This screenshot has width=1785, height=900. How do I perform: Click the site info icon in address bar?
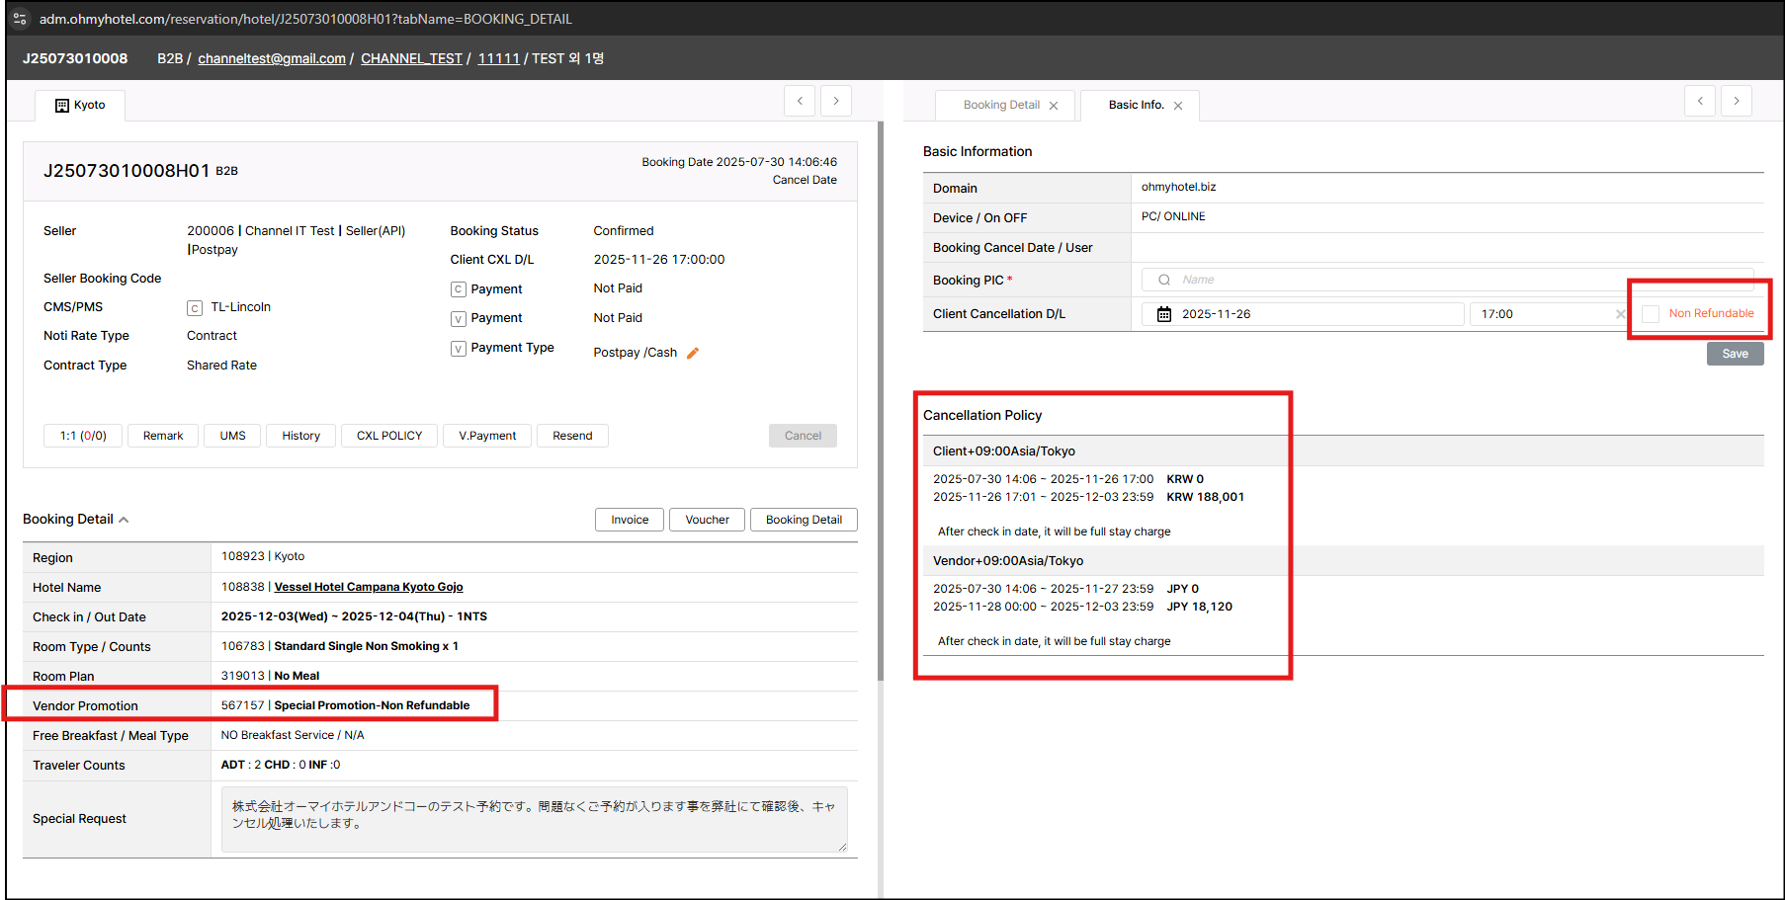[20, 19]
